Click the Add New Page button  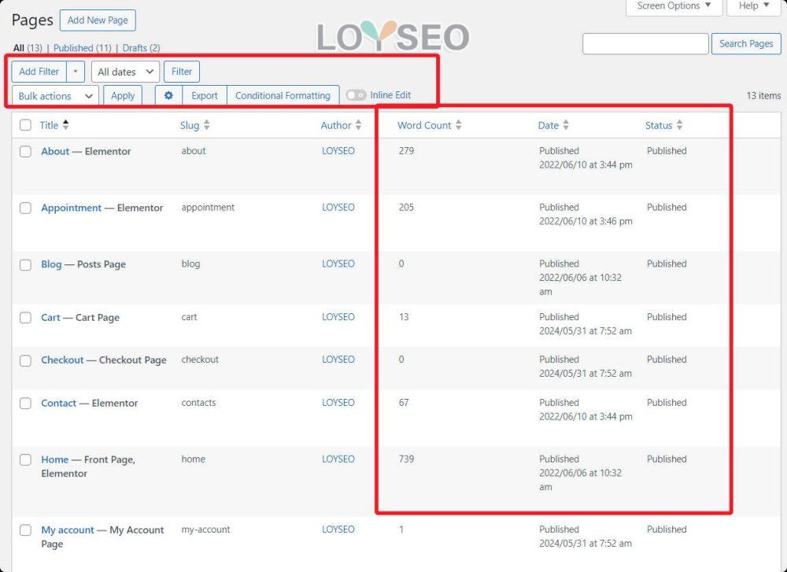[x=98, y=20]
